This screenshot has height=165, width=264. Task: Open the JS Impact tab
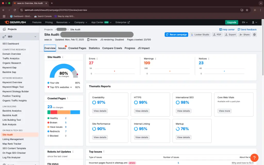coord(143,48)
